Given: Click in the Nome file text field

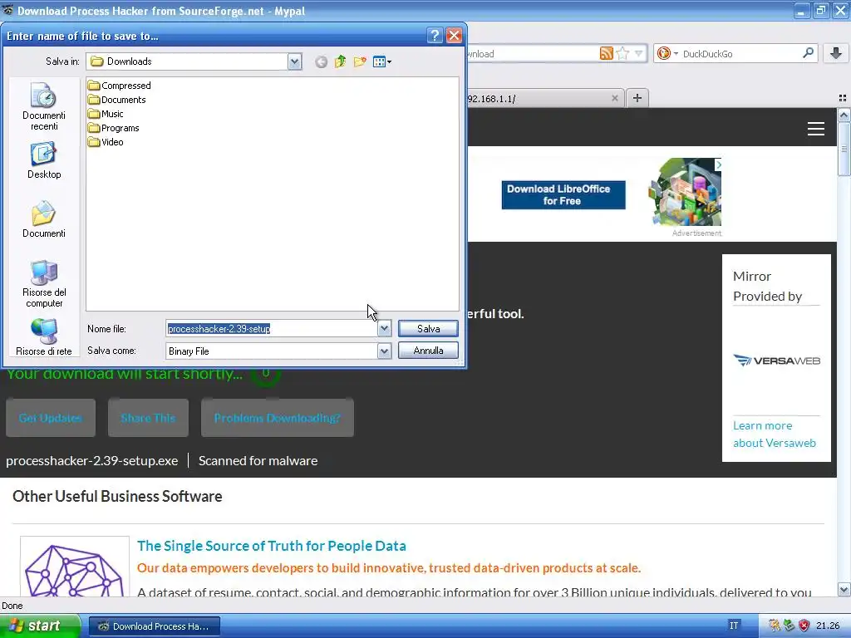Looking at the screenshot, I should [272, 329].
